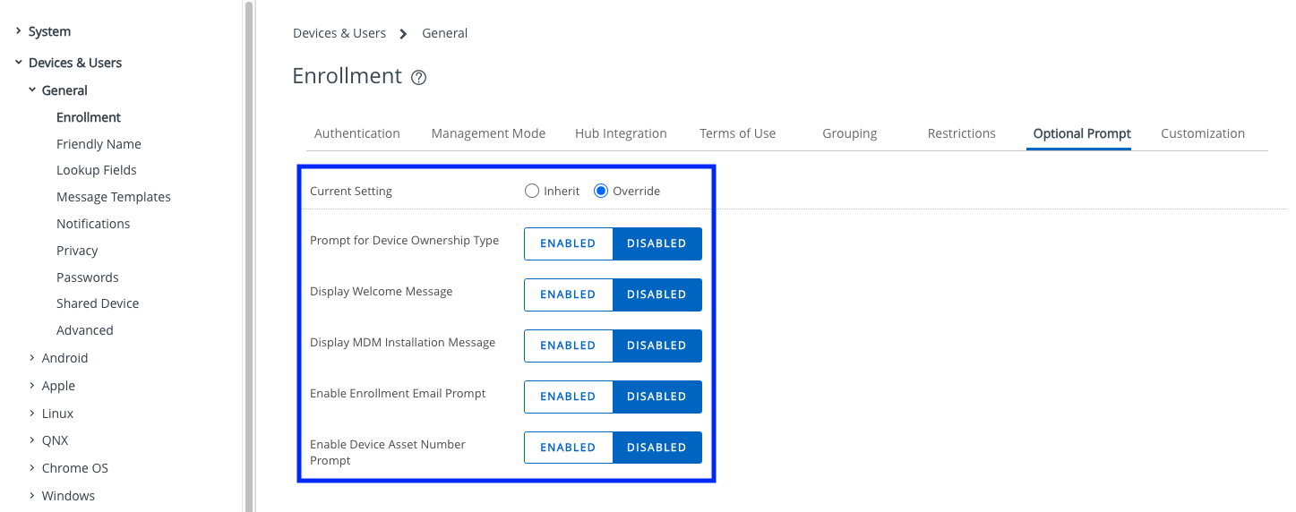The width and height of the screenshot is (1296, 512).
Task: Open the Privacy settings page
Action: (x=77, y=251)
